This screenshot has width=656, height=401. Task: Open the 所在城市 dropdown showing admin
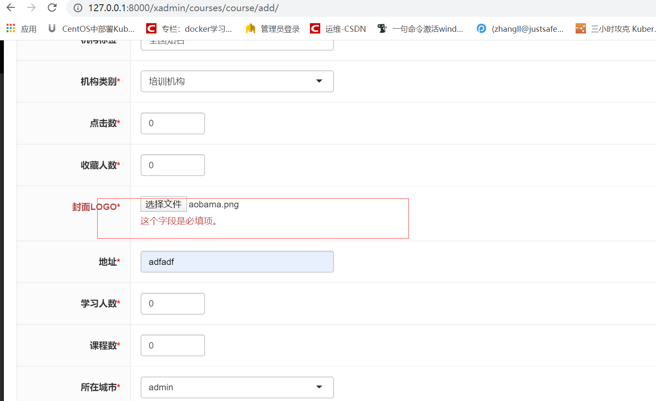click(237, 387)
